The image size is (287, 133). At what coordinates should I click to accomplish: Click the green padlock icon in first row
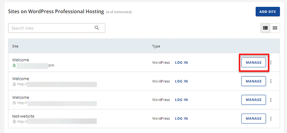14,65
